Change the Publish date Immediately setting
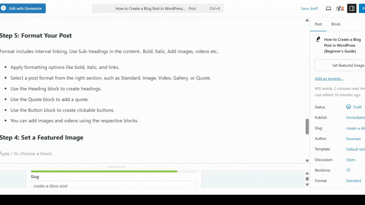Viewport: 365px width, 205px height. pyautogui.click(x=355, y=118)
